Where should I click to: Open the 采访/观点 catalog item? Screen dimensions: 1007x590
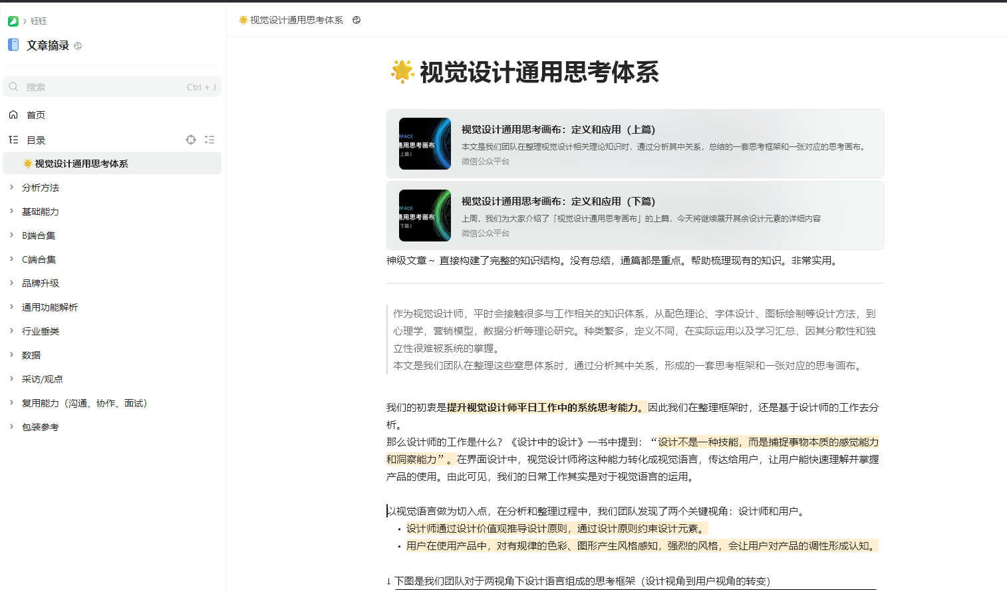click(43, 379)
